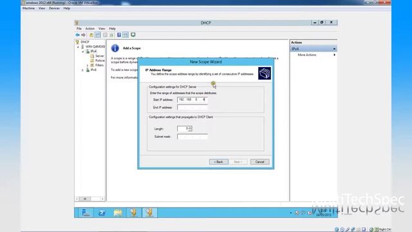The height and width of the screenshot is (232, 412).
Task: Expand the Filters tree node
Action: [x=88, y=65]
